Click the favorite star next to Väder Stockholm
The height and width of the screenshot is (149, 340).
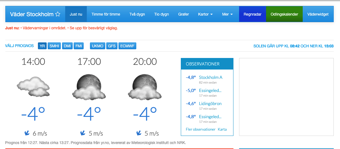[x=58, y=14]
